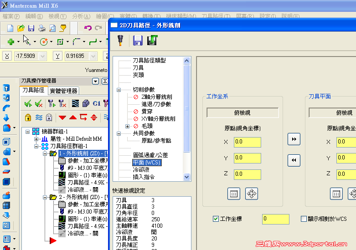356x250 pixels.
Task: Open the Y coordinate dropdown
Action: pos(93,56)
